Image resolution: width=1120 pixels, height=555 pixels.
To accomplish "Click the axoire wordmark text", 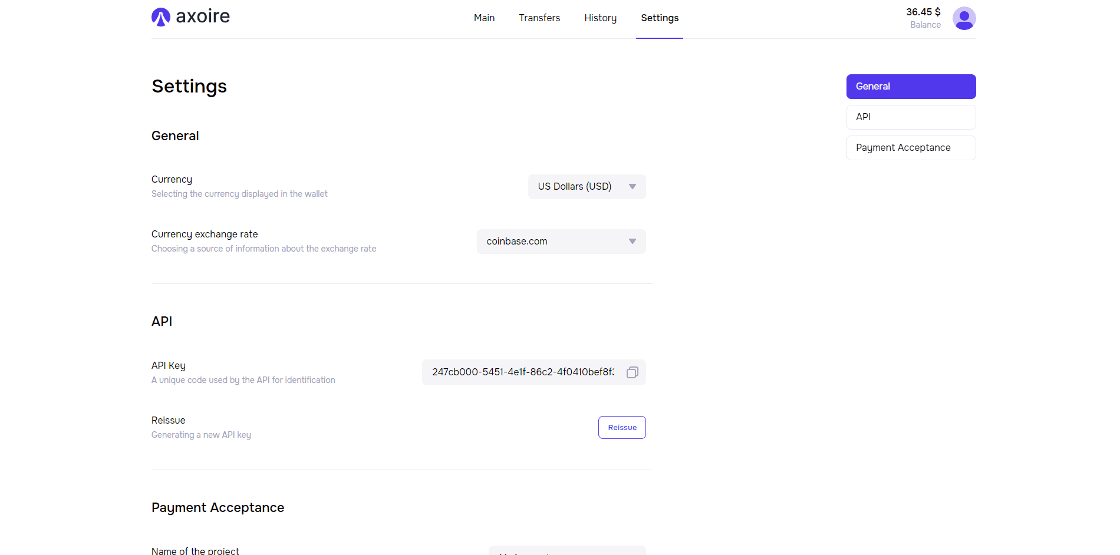I will tap(203, 16).
